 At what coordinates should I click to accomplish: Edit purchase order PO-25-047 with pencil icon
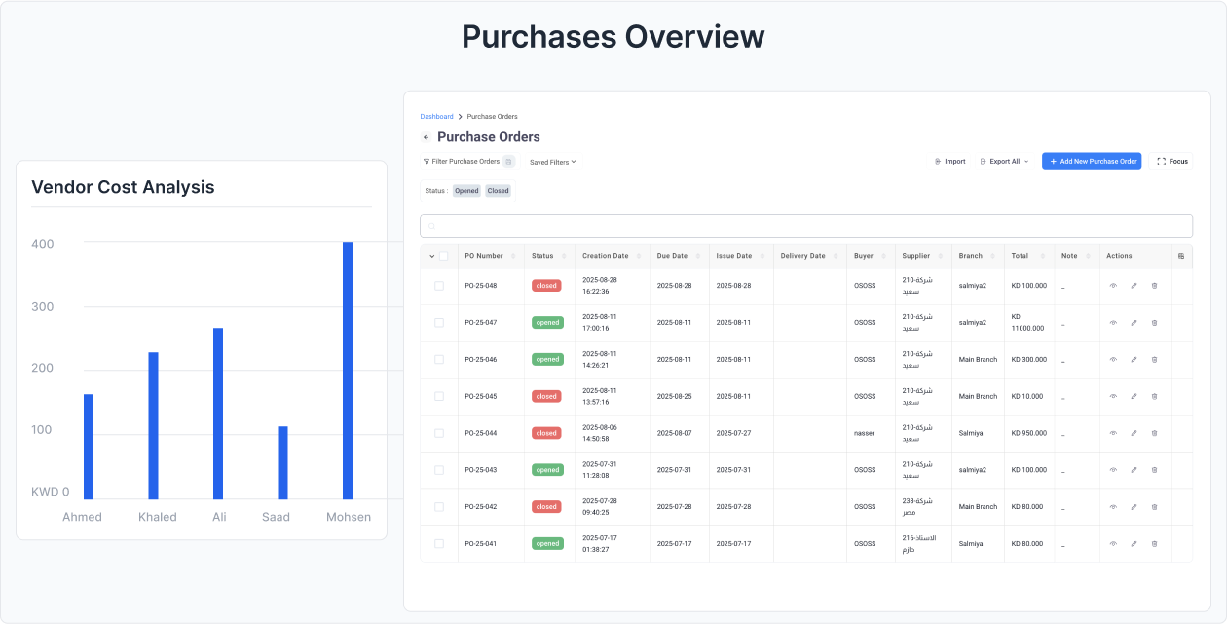point(1134,323)
